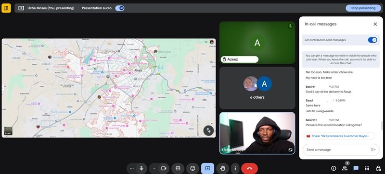The height and width of the screenshot is (174, 385).
Task: Expand camera options chevron arrow
Action: click(154, 168)
